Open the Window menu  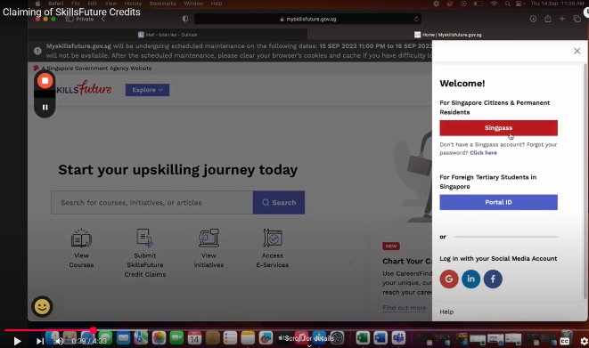[x=193, y=4]
